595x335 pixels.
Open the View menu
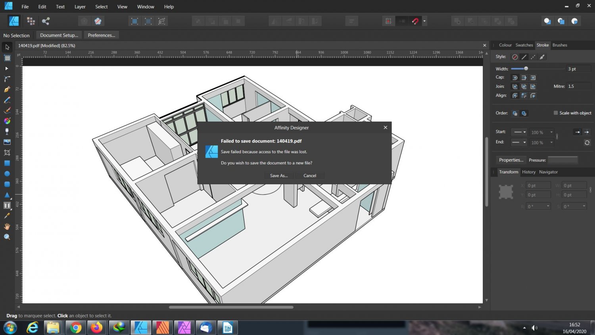122,6
